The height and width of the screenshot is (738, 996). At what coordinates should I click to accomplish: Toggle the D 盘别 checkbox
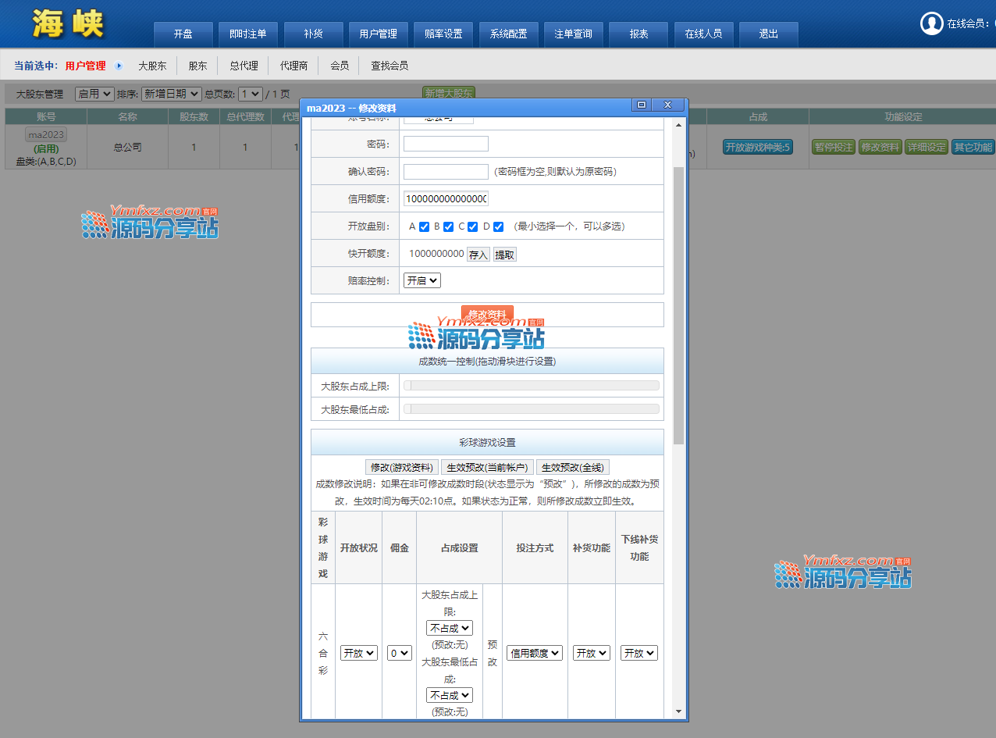coord(498,227)
